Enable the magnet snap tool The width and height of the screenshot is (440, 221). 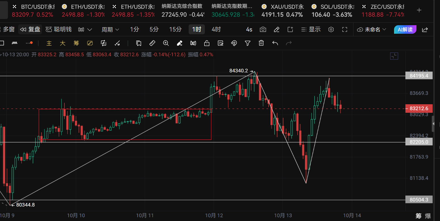pyautogui.click(x=234, y=43)
